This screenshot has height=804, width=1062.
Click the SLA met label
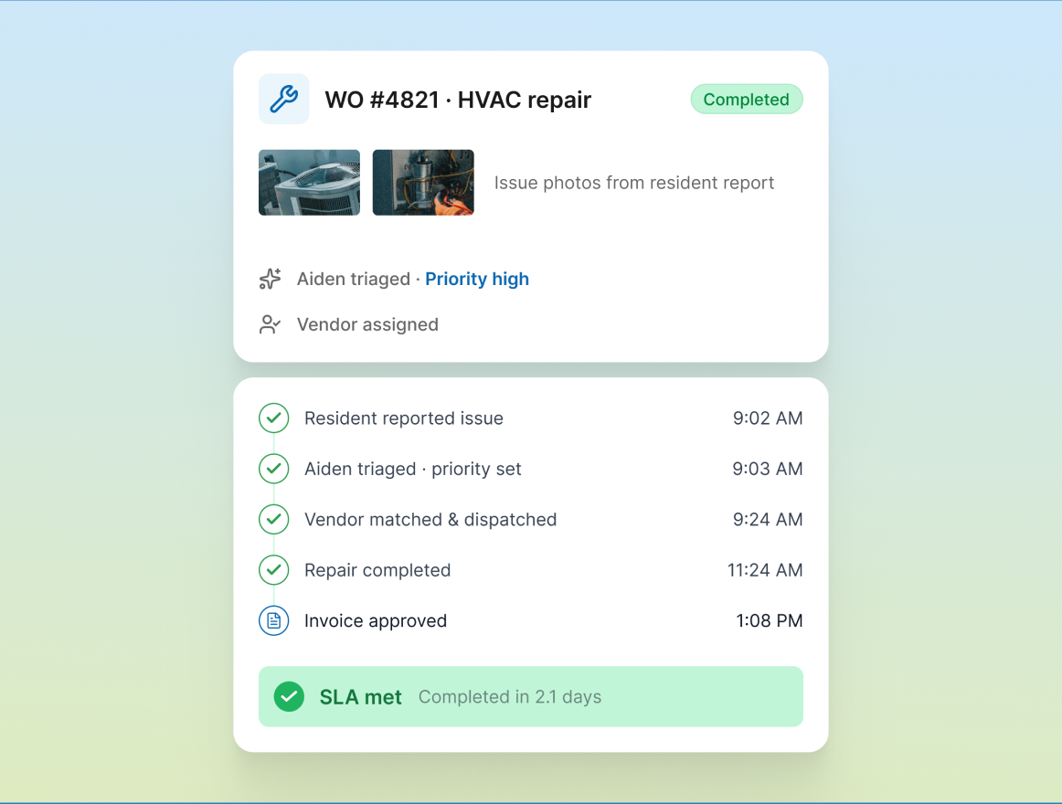[x=360, y=697]
